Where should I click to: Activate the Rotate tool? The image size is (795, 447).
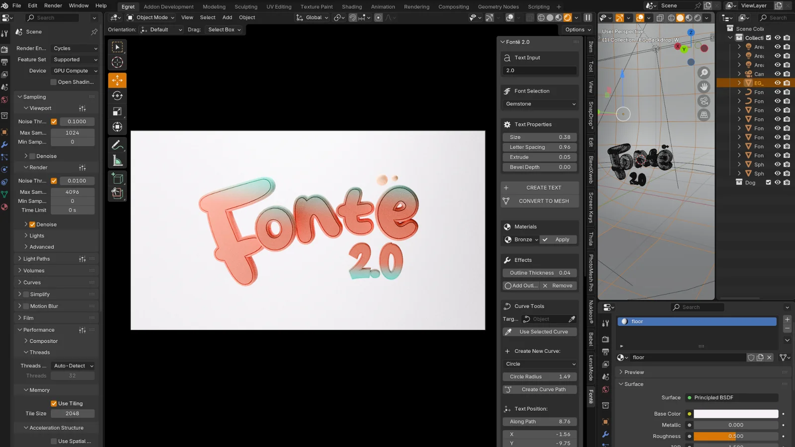point(117,95)
